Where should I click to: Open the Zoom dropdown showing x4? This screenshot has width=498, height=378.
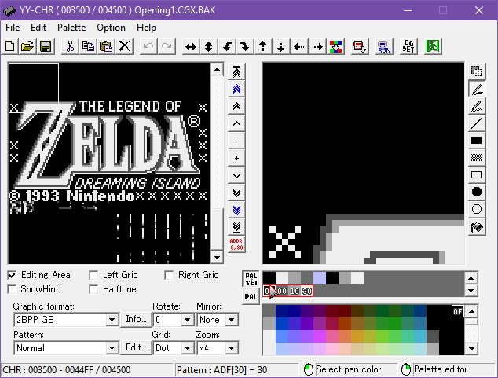231,348
